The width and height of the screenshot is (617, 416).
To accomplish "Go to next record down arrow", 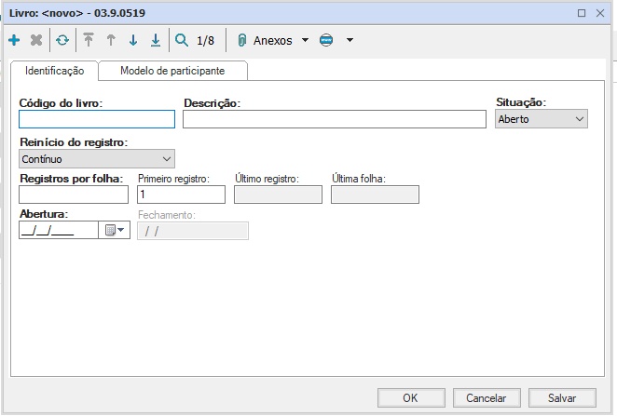I will (133, 41).
